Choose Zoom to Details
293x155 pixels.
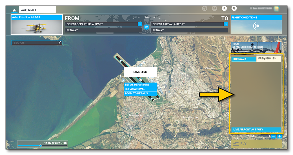140,93
